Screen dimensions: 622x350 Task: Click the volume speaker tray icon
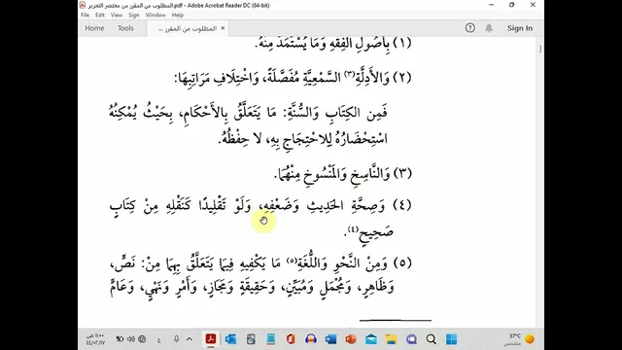click(x=131, y=339)
